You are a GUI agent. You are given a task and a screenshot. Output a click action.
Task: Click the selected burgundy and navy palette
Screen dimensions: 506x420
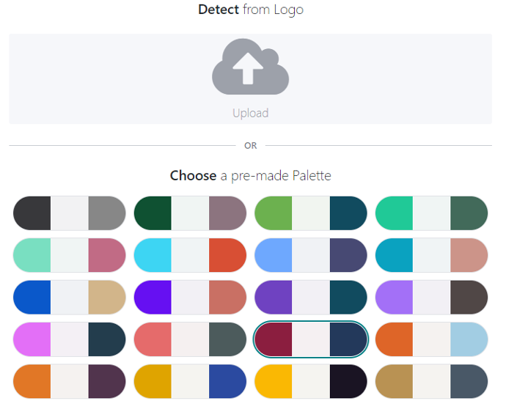tap(311, 339)
